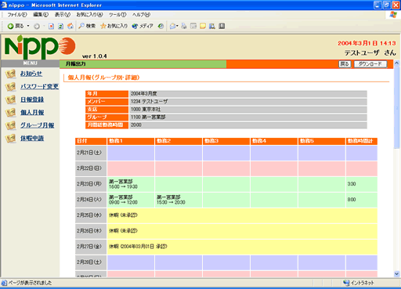
Task: Click the 戻る button in header bar
Action: pyautogui.click(x=345, y=64)
